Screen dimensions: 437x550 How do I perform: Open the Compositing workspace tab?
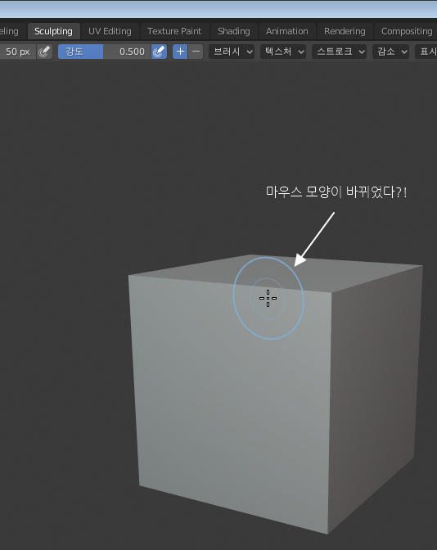coord(406,31)
